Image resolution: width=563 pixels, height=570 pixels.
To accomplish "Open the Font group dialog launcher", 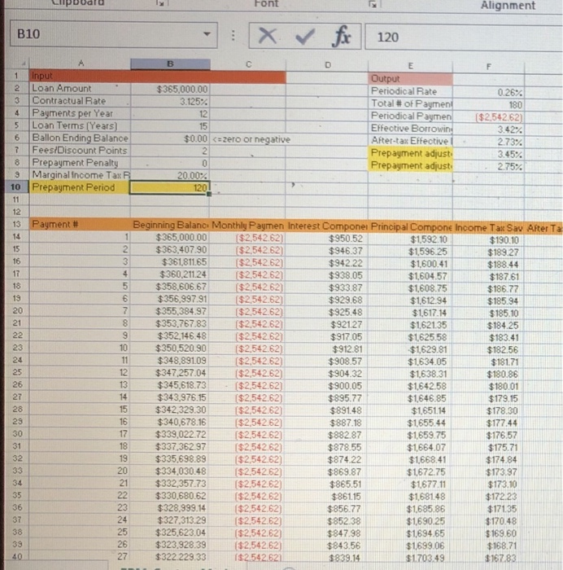I will click(x=373, y=3).
